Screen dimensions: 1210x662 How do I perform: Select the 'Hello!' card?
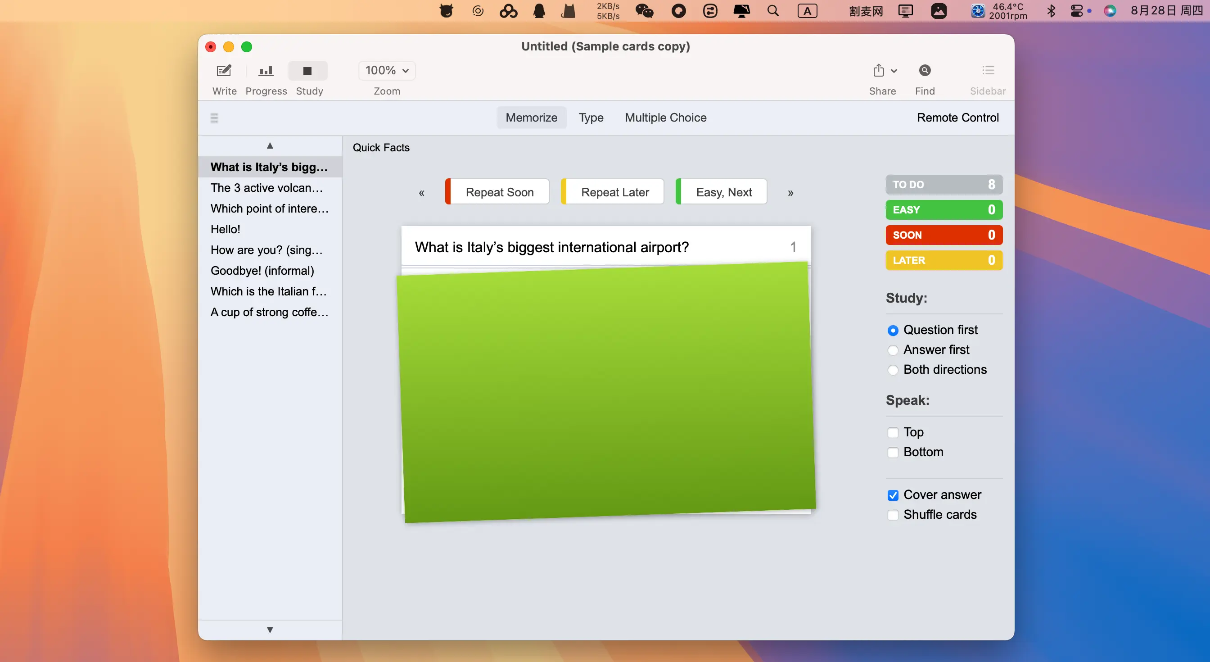point(270,229)
